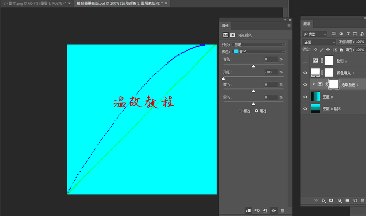This screenshot has width=366, height=216.
Task: Lock transparent pixels icon
Action: (315, 50)
